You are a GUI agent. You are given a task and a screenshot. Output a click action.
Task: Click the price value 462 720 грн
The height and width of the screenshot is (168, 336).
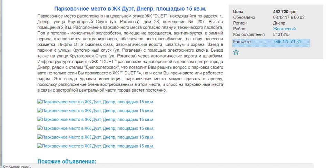click(x=285, y=12)
